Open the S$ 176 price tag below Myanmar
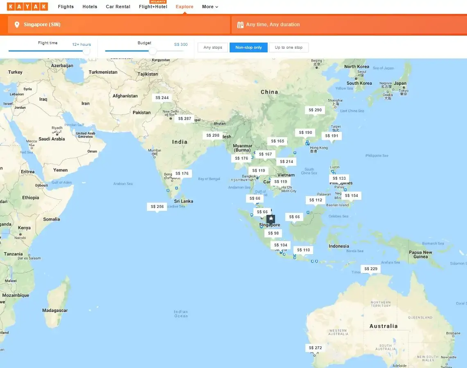467x368 pixels. click(241, 158)
